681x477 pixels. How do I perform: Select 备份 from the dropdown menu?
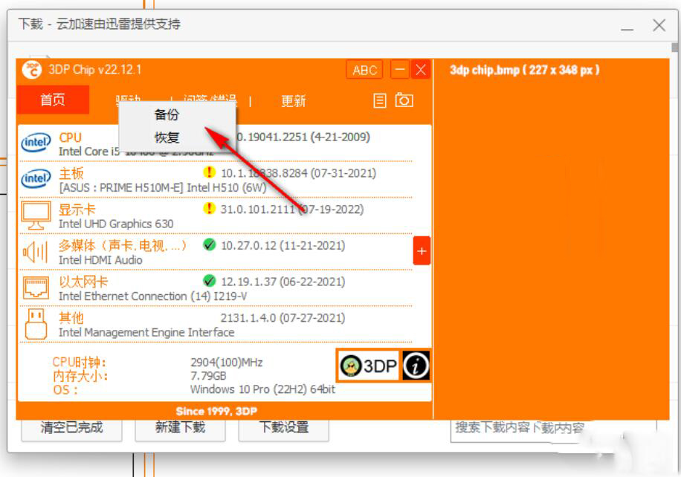[x=167, y=114]
